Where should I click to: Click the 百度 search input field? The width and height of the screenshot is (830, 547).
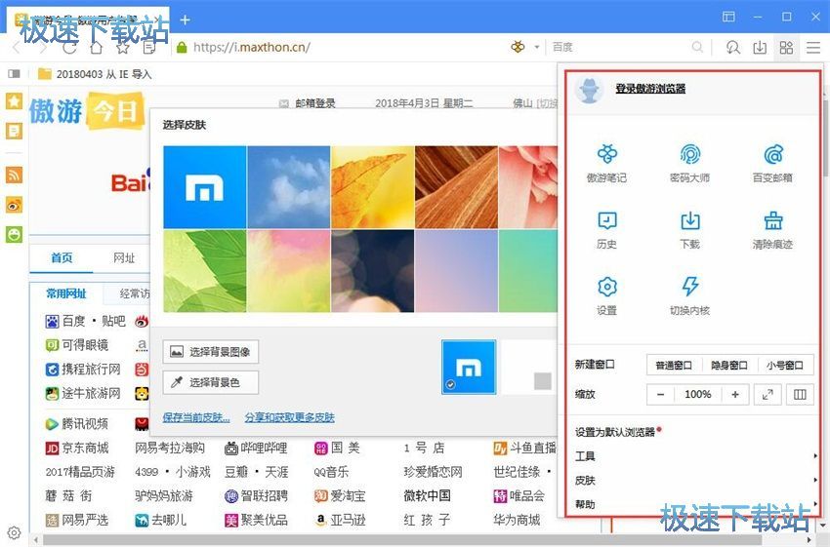point(619,47)
